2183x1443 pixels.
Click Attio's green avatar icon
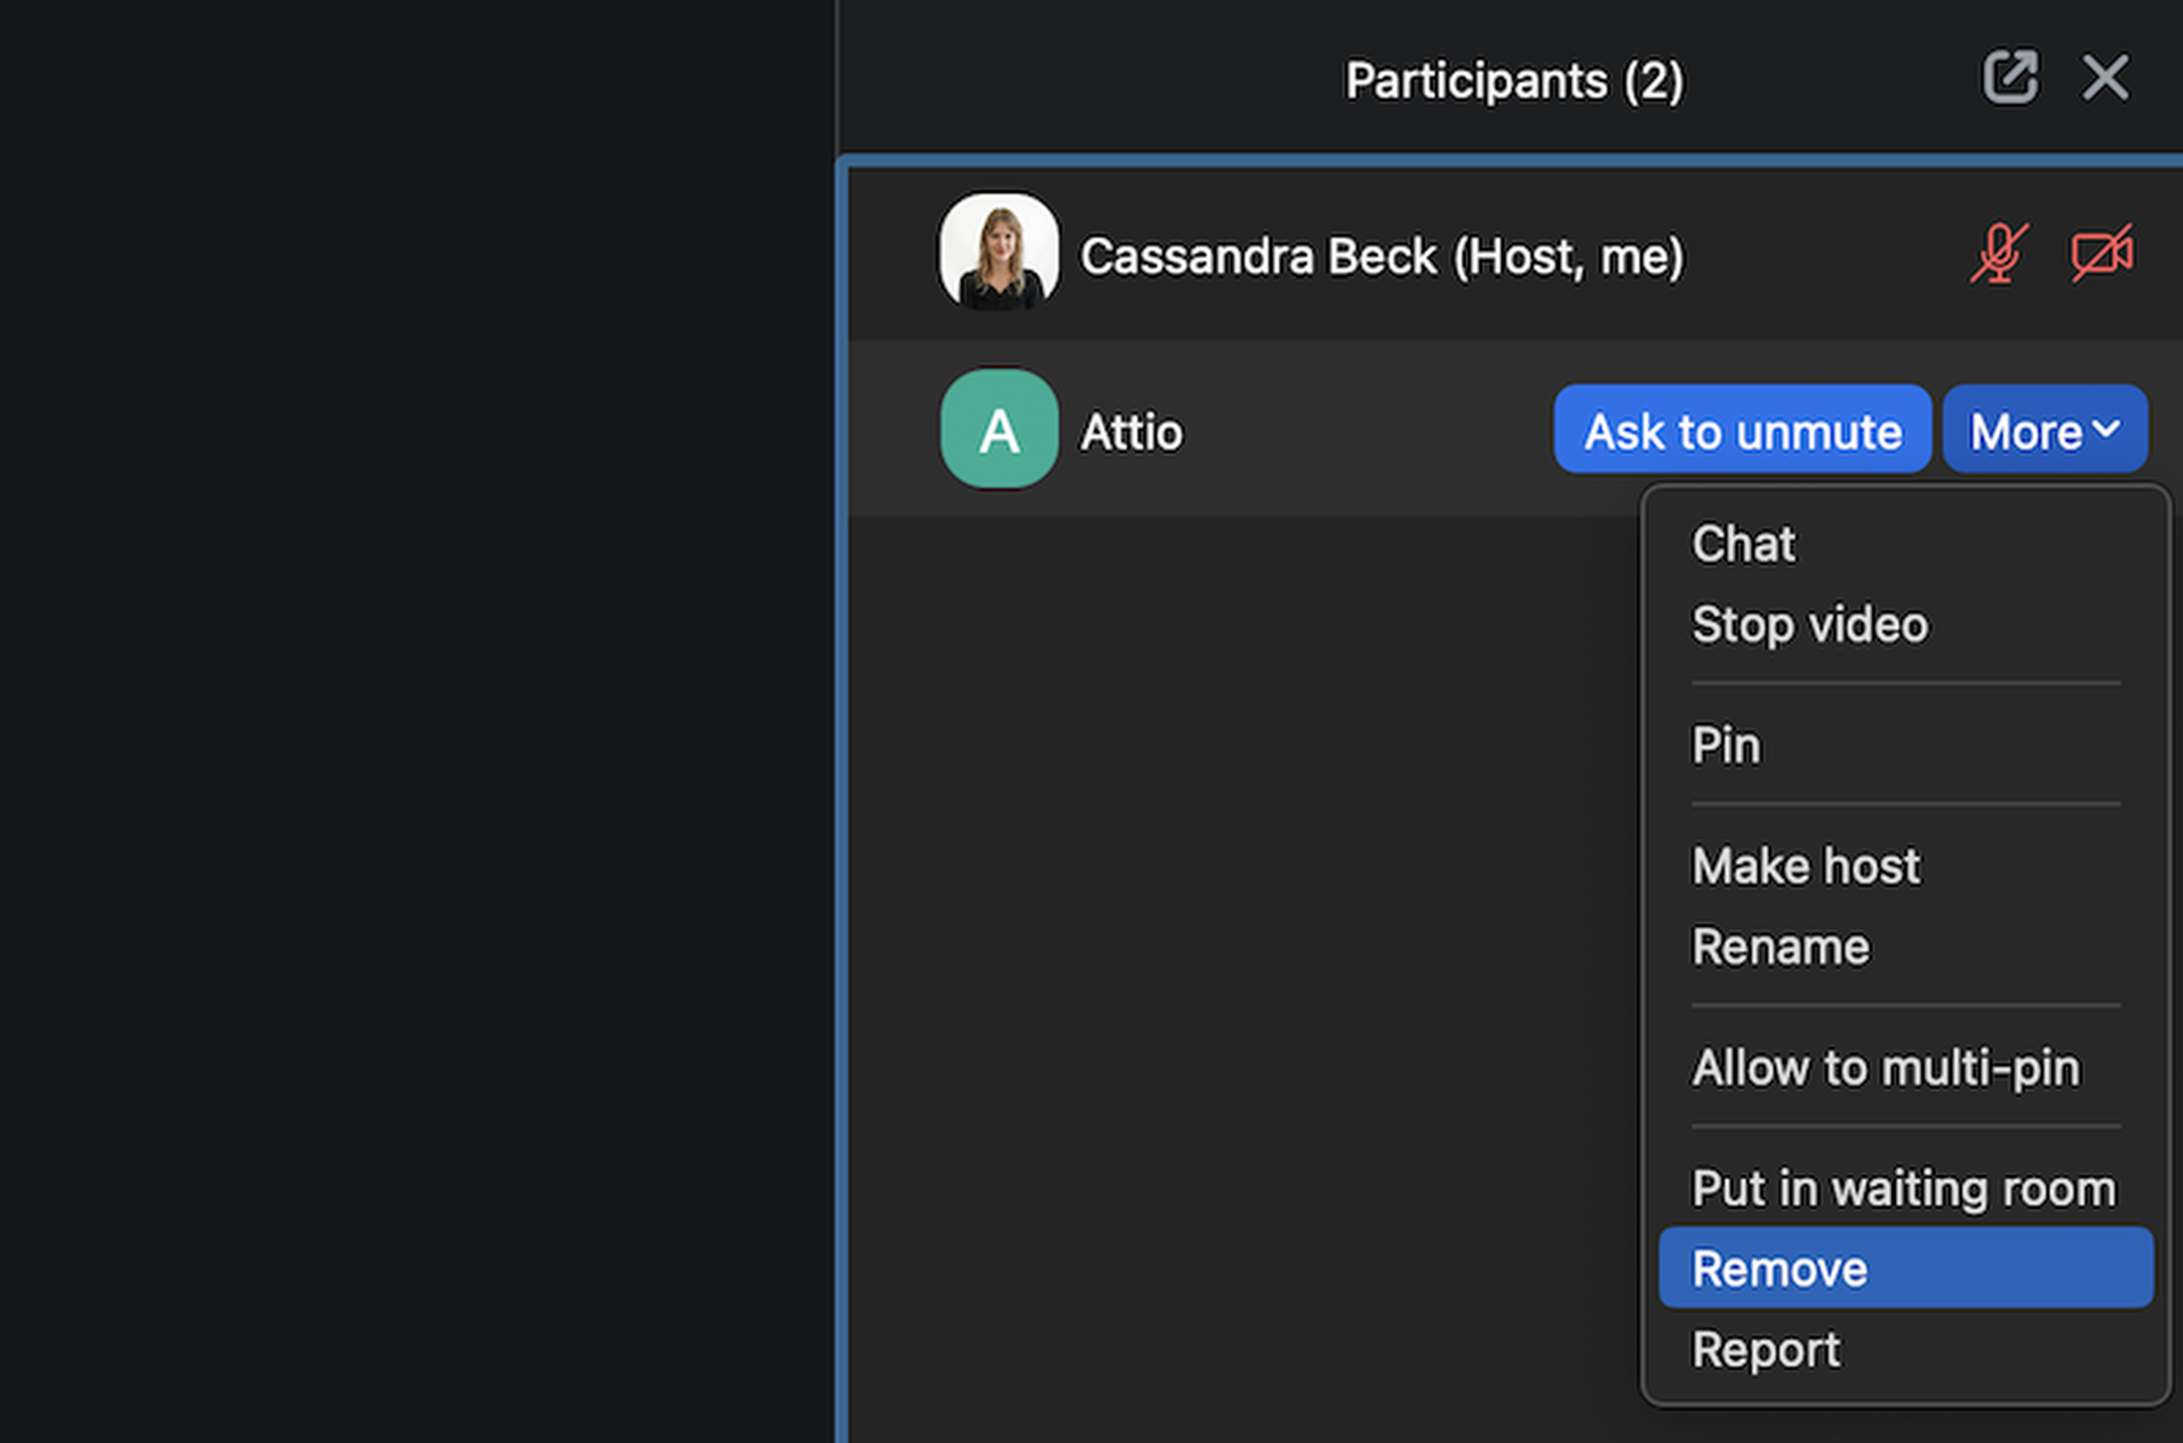(998, 429)
